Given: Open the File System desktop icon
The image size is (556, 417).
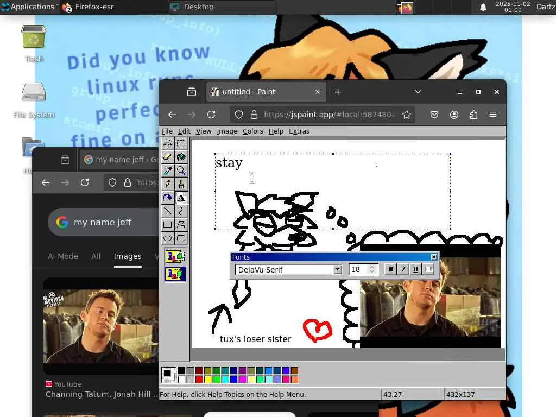Looking at the screenshot, I should pyautogui.click(x=34, y=100).
